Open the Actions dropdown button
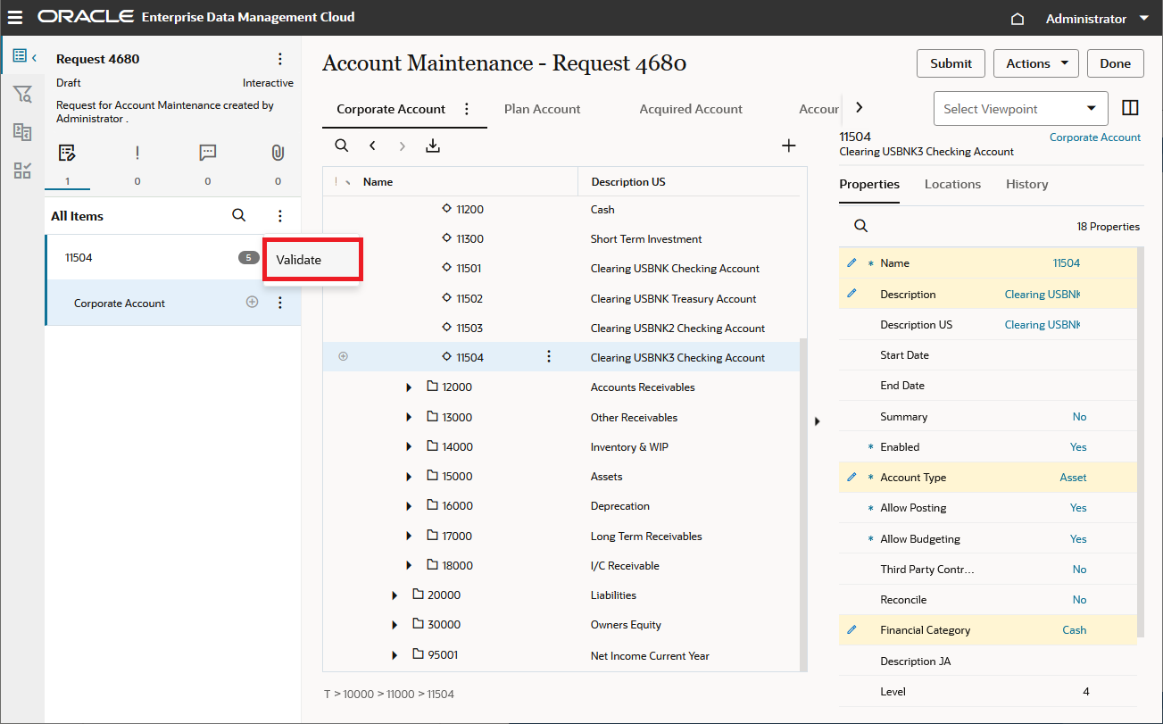 click(x=1035, y=63)
